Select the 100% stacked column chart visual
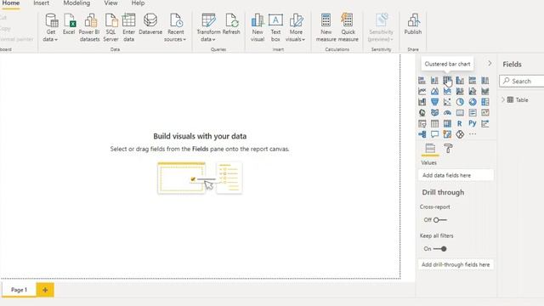 (x=485, y=81)
